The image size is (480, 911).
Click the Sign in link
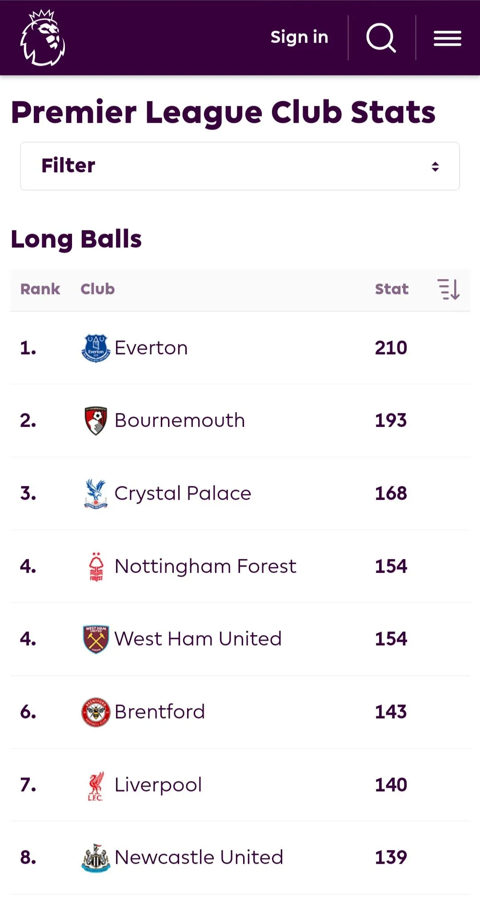point(299,37)
